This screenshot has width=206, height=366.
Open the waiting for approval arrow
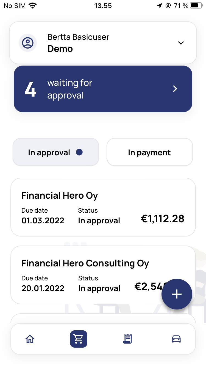pos(175,89)
